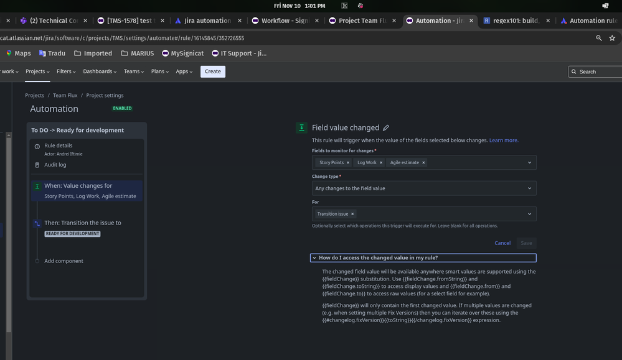Open the Imported bookmarks folder
The height and width of the screenshot is (360, 622).
(x=93, y=53)
